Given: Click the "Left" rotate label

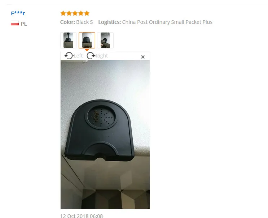Looking at the screenshot, I should tap(78, 56).
